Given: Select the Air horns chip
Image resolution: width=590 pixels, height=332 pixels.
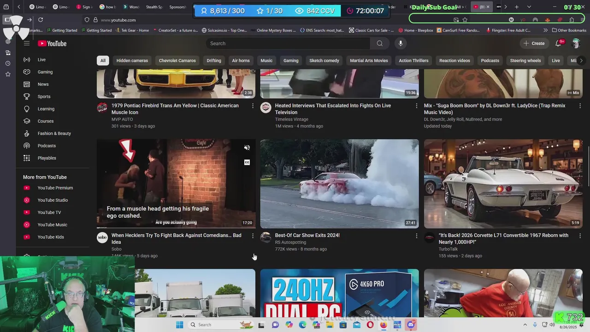Looking at the screenshot, I should click(x=241, y=60).
